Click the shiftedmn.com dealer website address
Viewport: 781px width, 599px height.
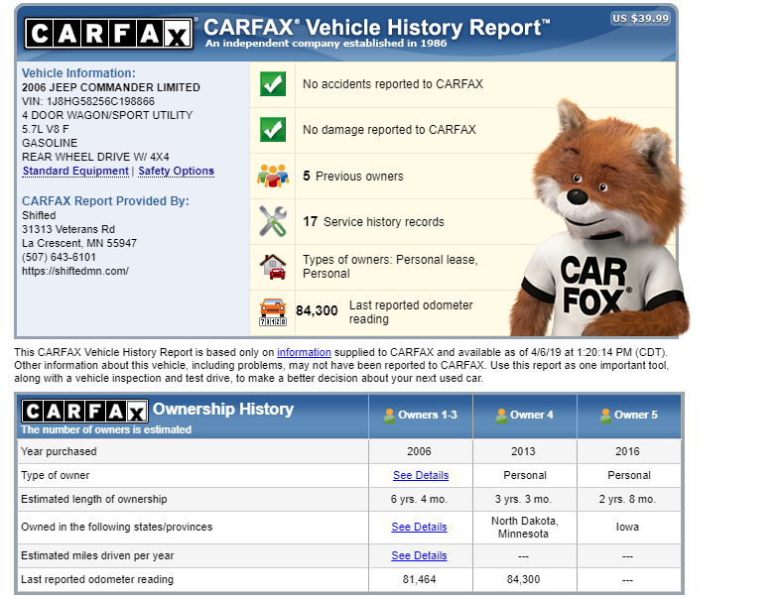click(75, 271)
